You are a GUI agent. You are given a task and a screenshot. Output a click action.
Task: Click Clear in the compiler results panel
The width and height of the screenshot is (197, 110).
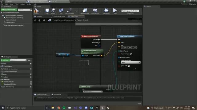(139, 103)
